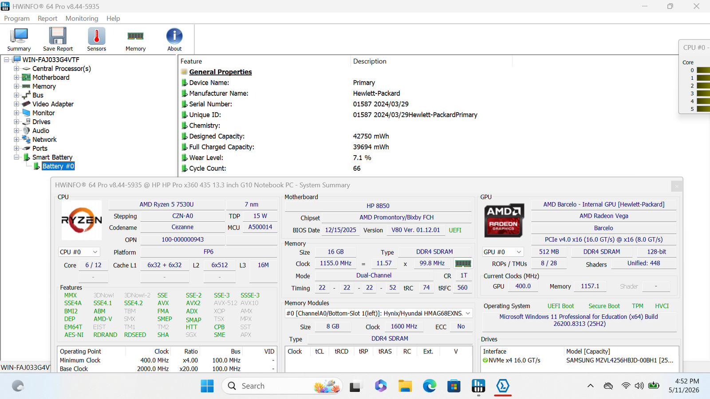
Task: Click the green check icon beside NVMe x4
Action: pyautogui.click(x=485, y=360)
